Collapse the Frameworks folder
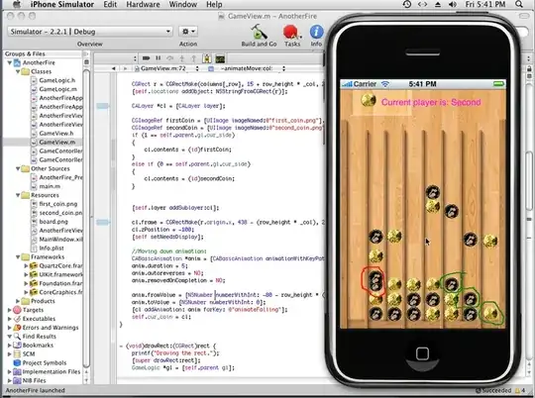 click(18, 256)
